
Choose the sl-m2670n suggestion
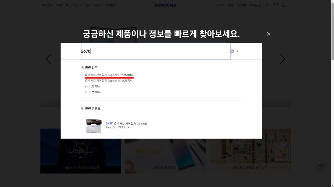(92, 86)
